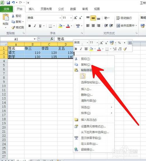Viewport: 146px width, 161px height.
Task: Click the font color red A in ribbon
Action: tap(68, 26)
